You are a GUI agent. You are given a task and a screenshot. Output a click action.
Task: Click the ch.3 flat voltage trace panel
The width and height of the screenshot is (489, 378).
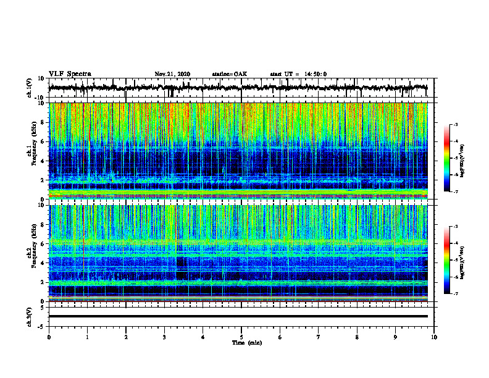(241, 317)
